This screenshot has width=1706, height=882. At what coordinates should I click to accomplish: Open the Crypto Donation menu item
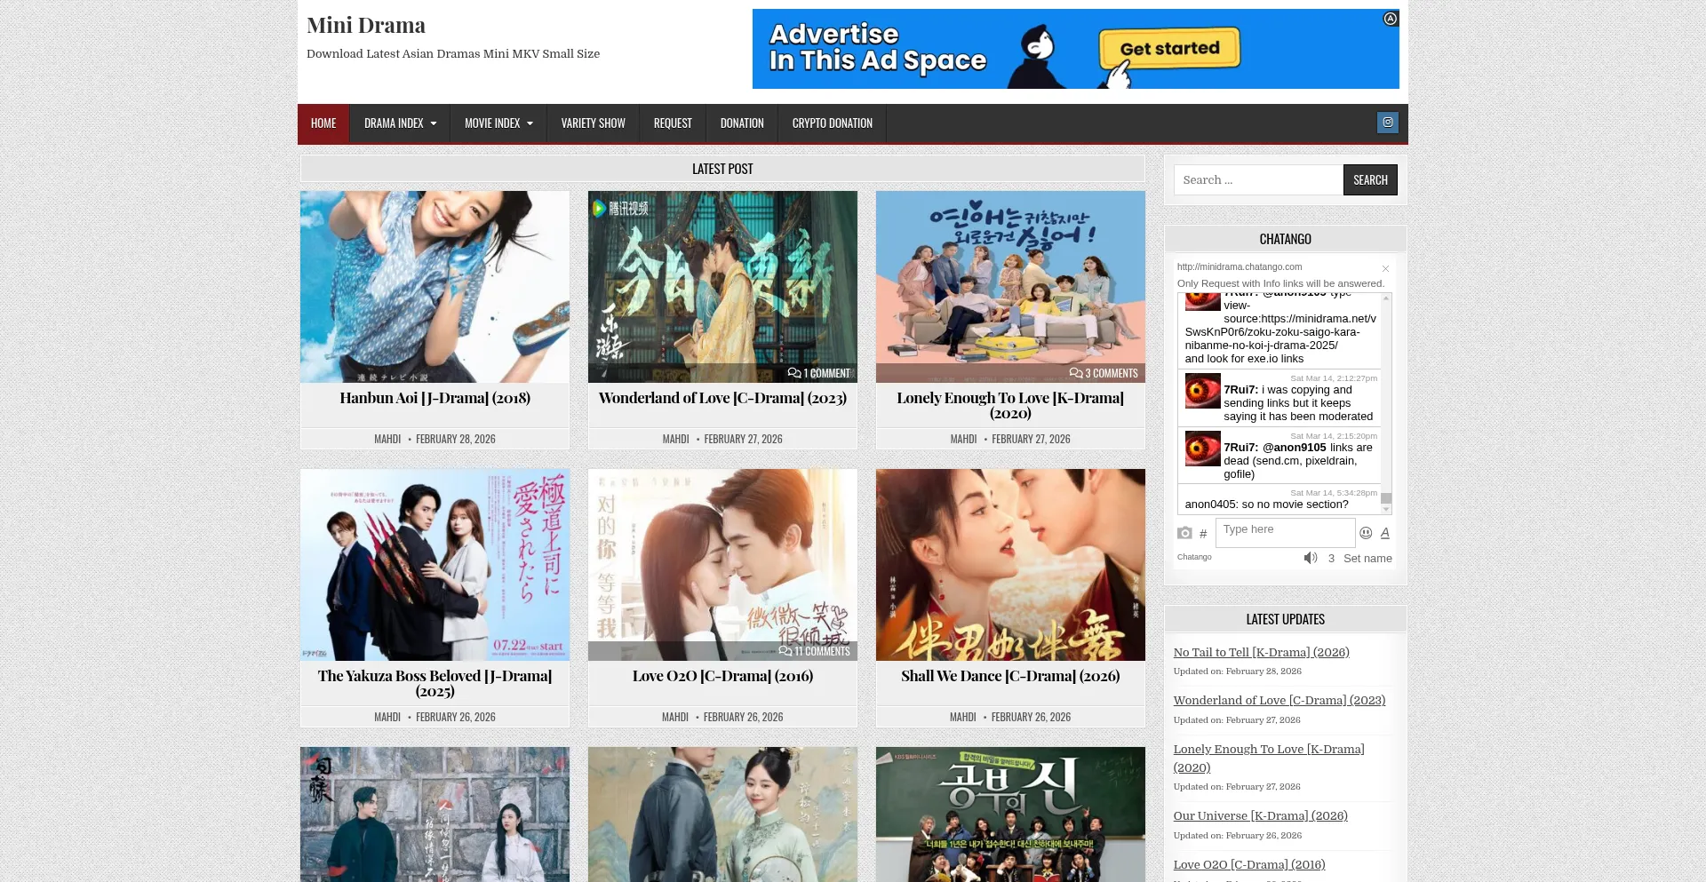pos(833,123)
